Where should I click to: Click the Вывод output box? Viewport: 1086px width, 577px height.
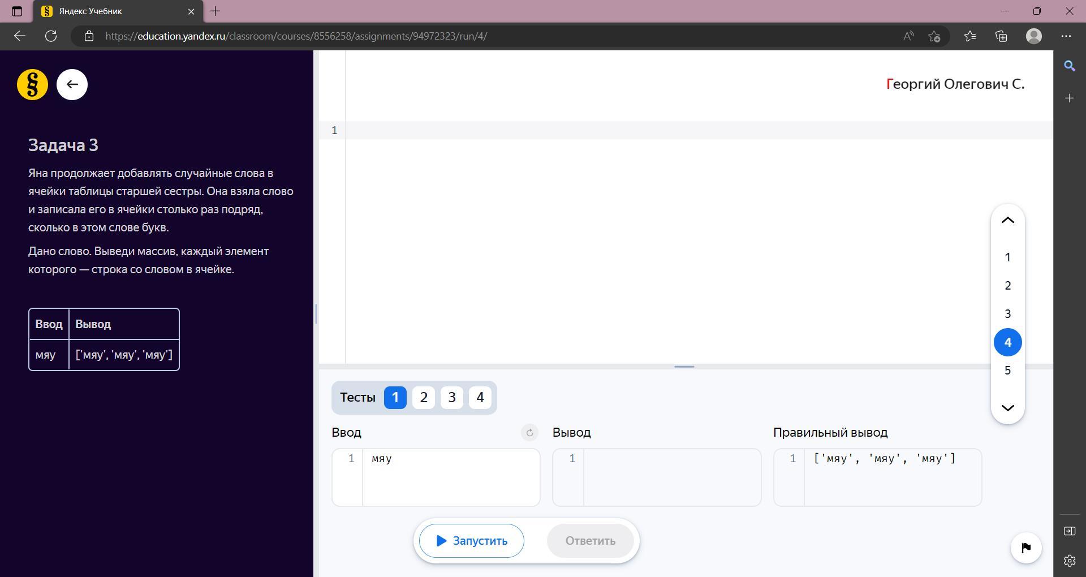[x=657, y=477]
